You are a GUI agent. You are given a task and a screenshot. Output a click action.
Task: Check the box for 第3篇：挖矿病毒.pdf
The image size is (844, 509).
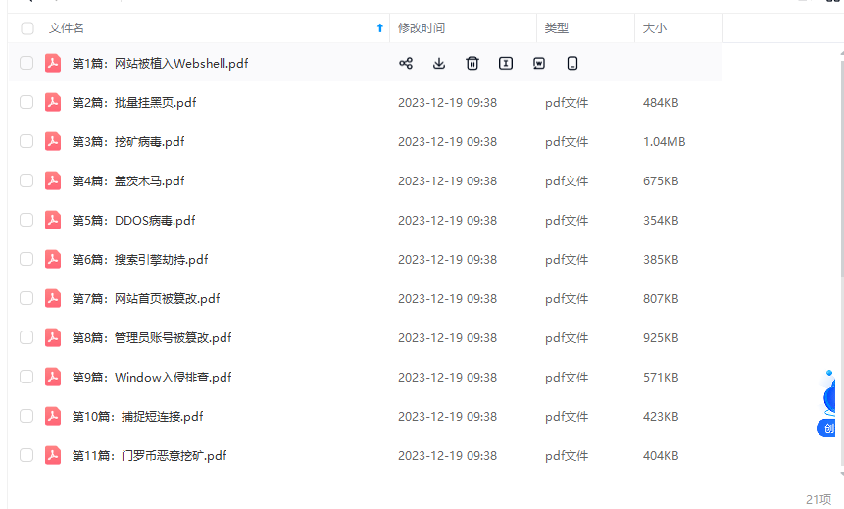click(26, 141)
